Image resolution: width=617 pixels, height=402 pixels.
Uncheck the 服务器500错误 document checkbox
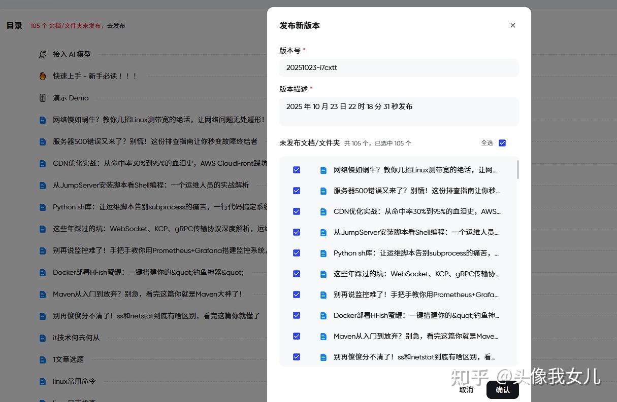297,191
